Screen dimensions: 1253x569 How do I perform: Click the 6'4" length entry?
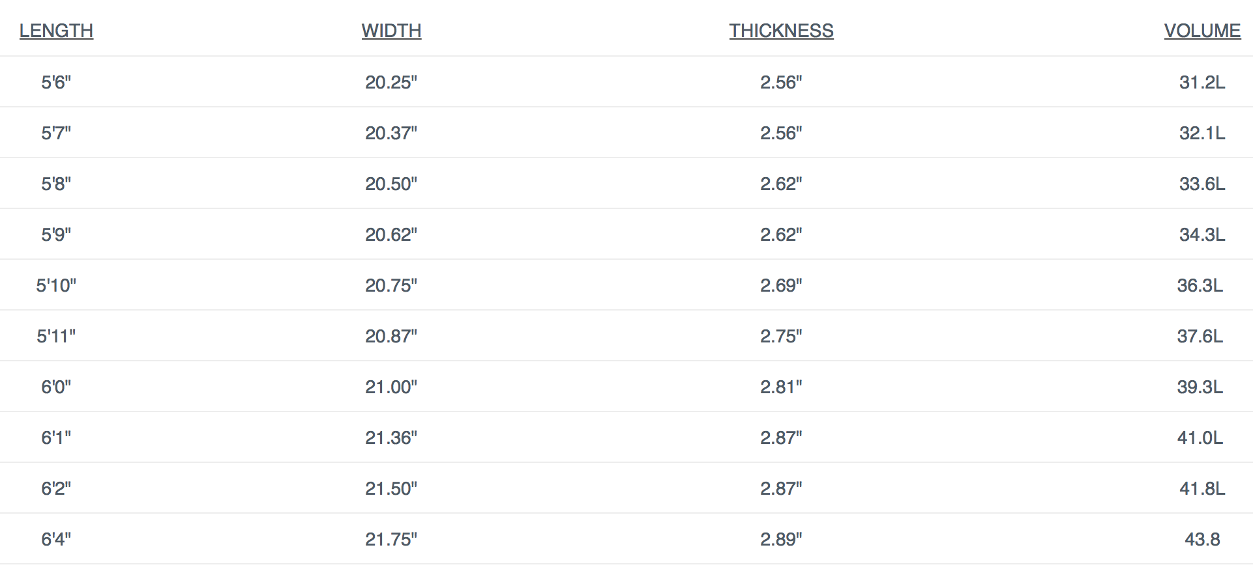coord(56,539)
